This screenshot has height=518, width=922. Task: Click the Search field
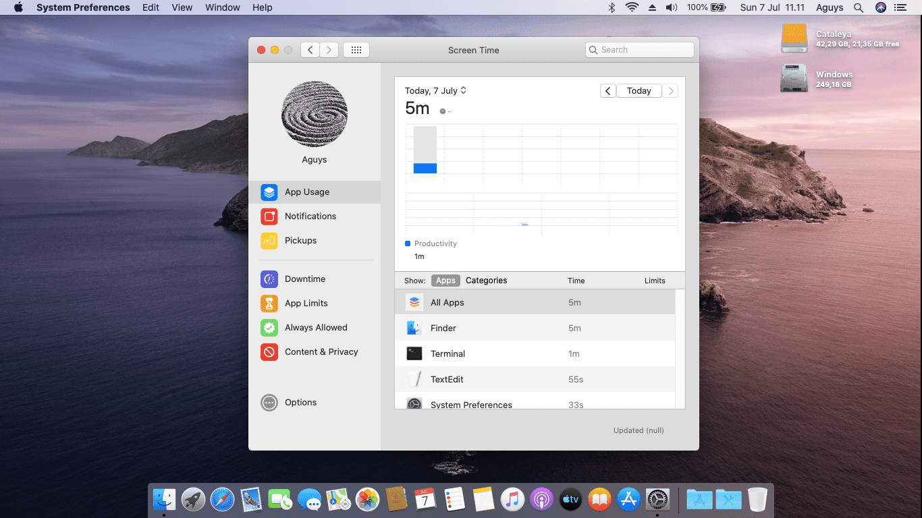[639, 50]
